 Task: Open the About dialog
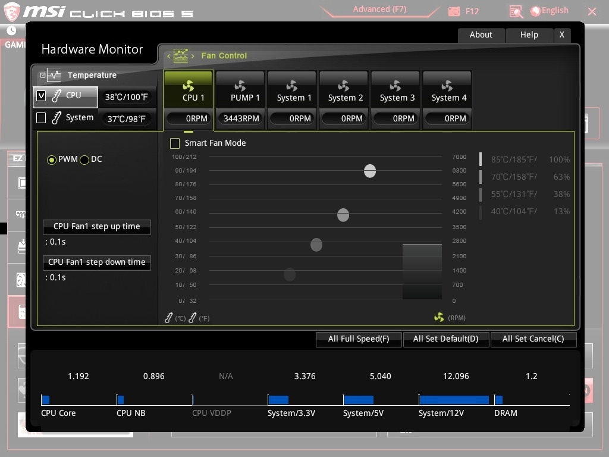tap(481, 35)
